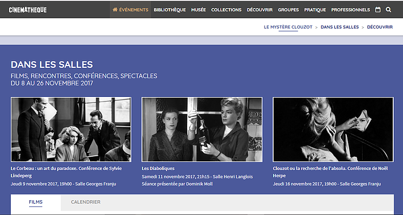Click 'Jeudi 16 novembre 2017, 19h00' text
The height and width of the screenshot is (215, 403).
point(305,184)
